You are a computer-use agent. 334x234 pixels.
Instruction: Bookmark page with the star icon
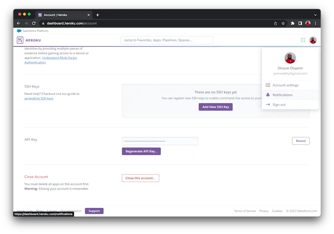click(283, 23)
